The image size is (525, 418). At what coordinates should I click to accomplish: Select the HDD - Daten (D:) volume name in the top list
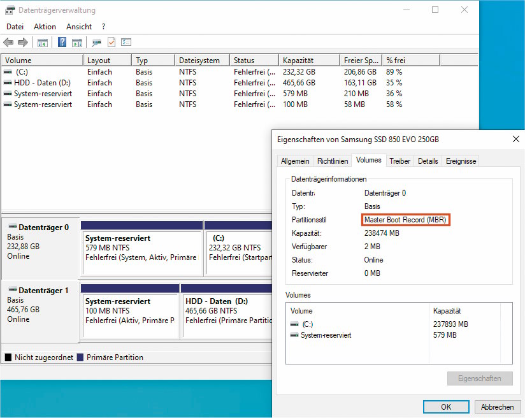[42, 83]
